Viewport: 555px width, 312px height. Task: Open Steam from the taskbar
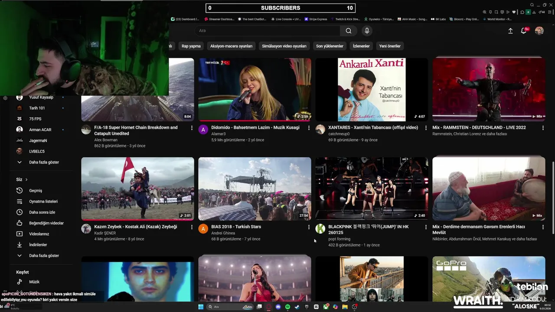[297, 307]
